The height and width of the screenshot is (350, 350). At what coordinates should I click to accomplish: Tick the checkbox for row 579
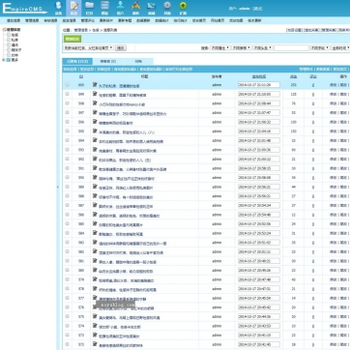coord(67,279)
